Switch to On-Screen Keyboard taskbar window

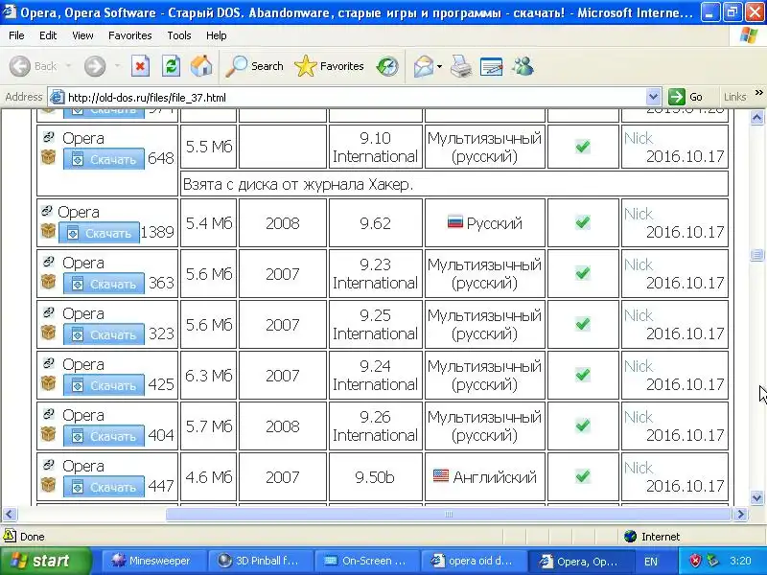point(367,561)
